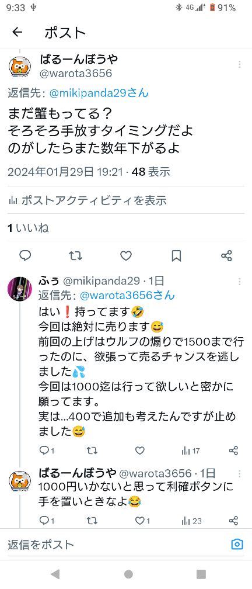
Task: Open more options on the mikipanda29 reply
Action: pos(239,282)
